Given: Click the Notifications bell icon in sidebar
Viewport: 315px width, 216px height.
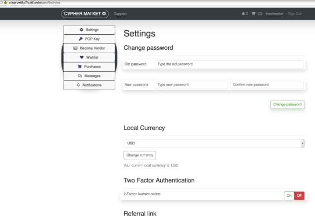Looking at the screenshot, I should (78, 85).
